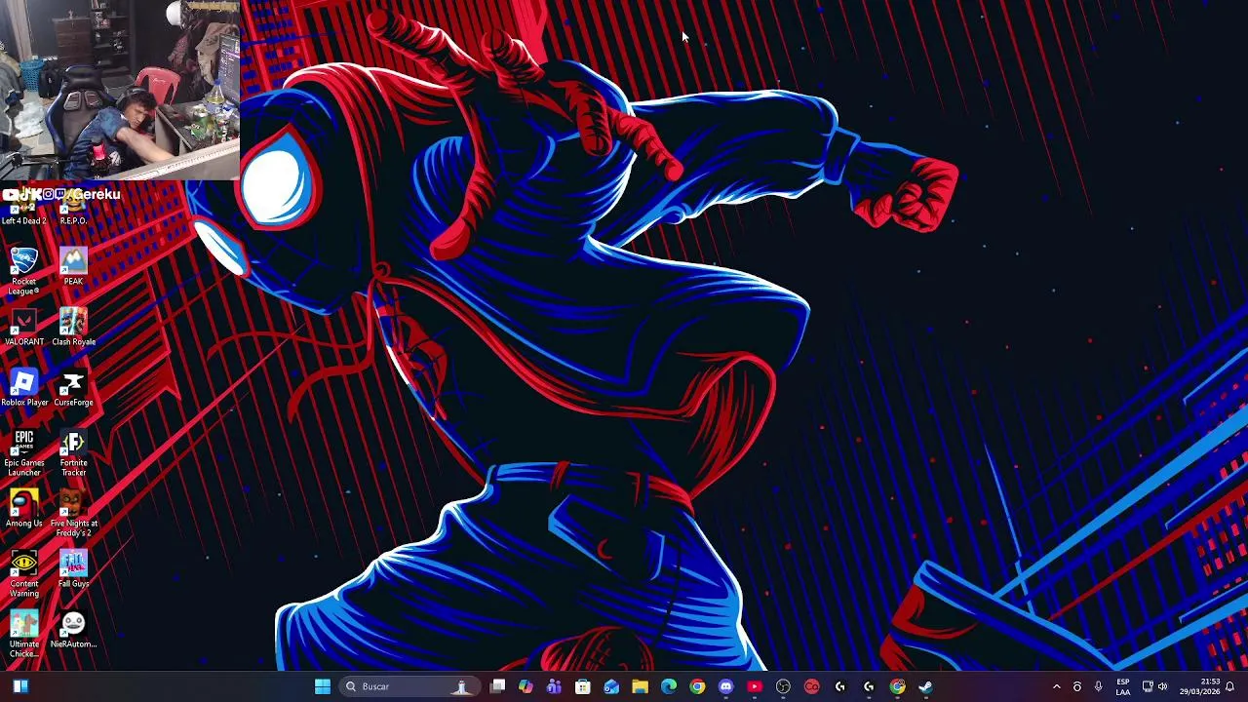Open Microsoft Teams from the taskbar

click(x=554, y=686)
